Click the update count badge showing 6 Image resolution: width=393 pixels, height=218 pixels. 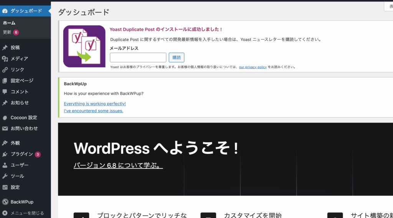point(16,33)
